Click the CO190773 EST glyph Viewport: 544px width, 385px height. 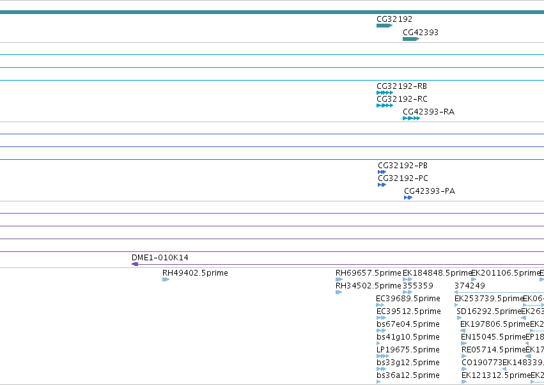(x=464, y=369)
